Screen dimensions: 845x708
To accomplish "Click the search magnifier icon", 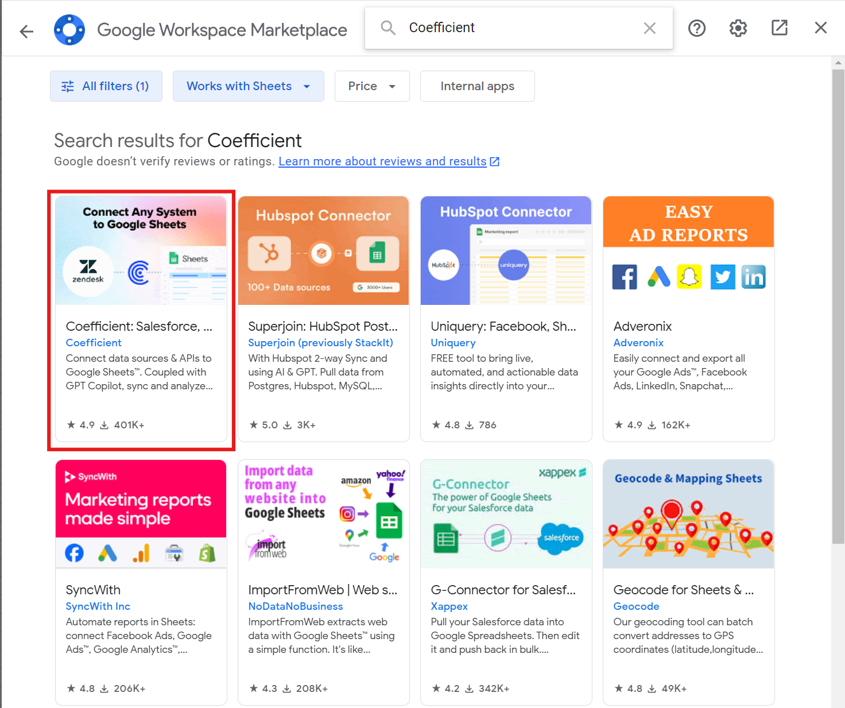I will point(389,28).
